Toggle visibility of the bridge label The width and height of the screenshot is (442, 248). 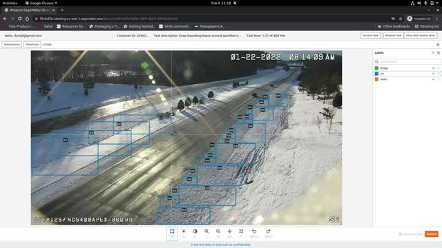click(x=433, y=68)
